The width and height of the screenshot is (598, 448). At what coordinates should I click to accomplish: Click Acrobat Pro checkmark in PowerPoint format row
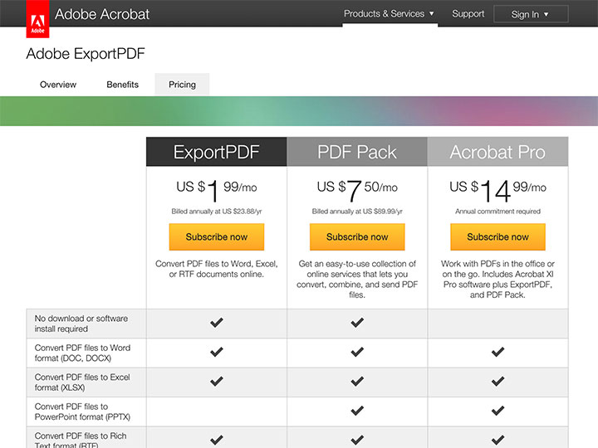[x=498, y=411]
